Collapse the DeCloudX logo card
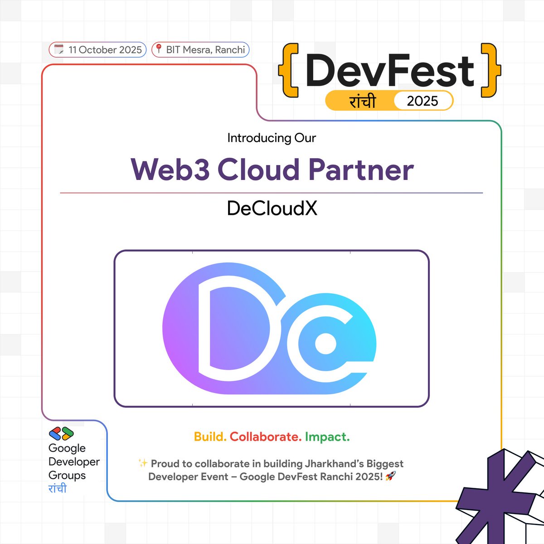Screen dimensions: 544x544 271,327
